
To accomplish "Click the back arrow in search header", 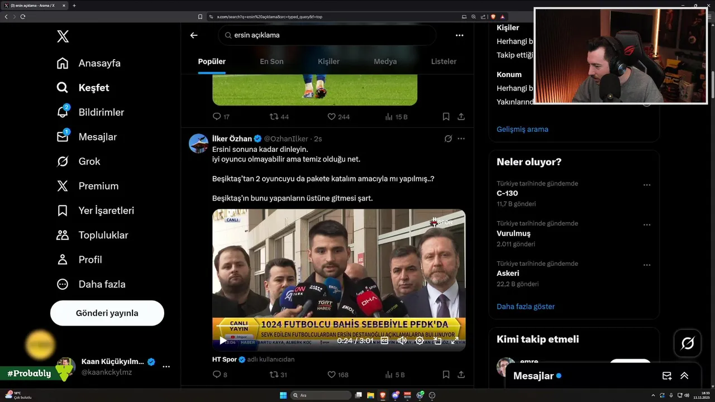I will click(x=194, y=35).
